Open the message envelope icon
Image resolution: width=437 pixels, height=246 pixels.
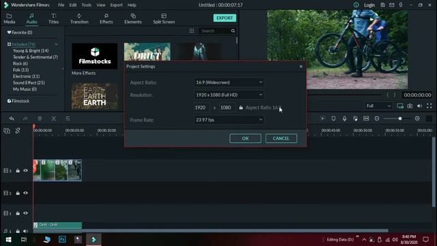click(391, 5)
